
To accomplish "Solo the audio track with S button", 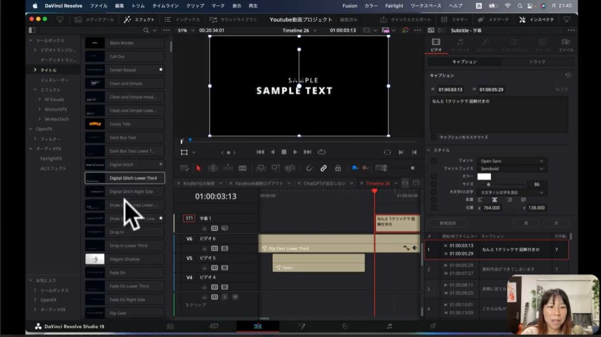I will point(224,297).
